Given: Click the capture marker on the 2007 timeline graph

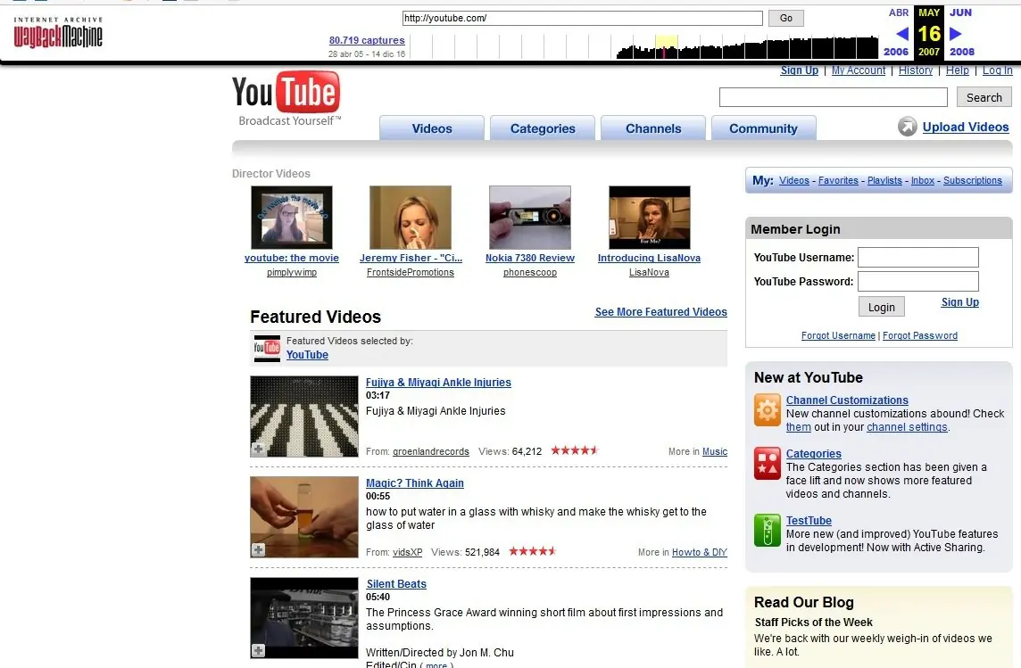Looking at the screenshot, I should 664,52.
